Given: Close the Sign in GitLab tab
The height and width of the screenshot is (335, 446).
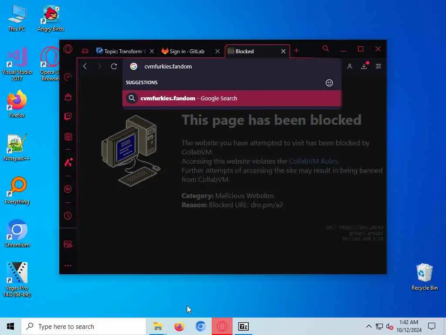Looking at the screenshot, I should (x=217, y=51).
